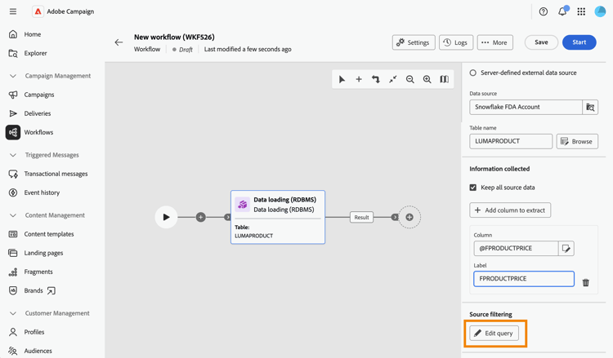
Task: Collapse the Triggered Messages section
Action: click(13, 155)
